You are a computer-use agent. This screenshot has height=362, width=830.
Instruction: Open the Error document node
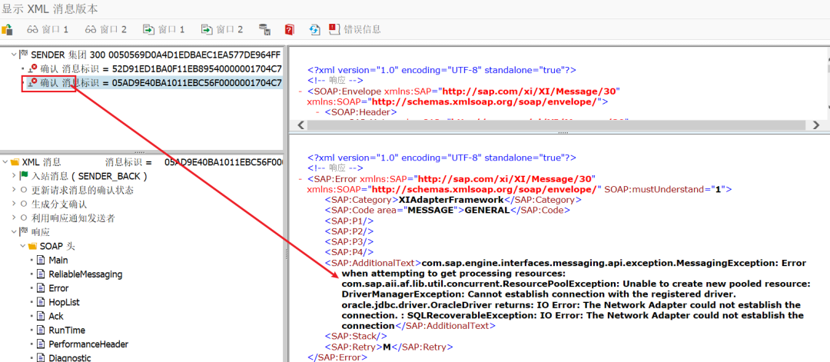click(x=58, y=288)
